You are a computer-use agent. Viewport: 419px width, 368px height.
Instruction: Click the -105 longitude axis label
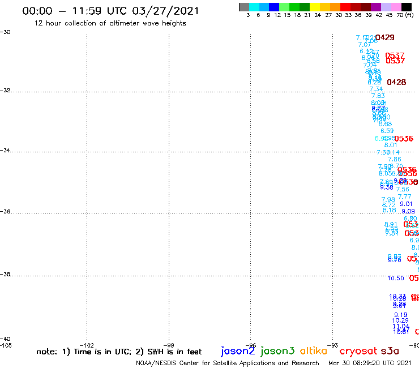6,345
